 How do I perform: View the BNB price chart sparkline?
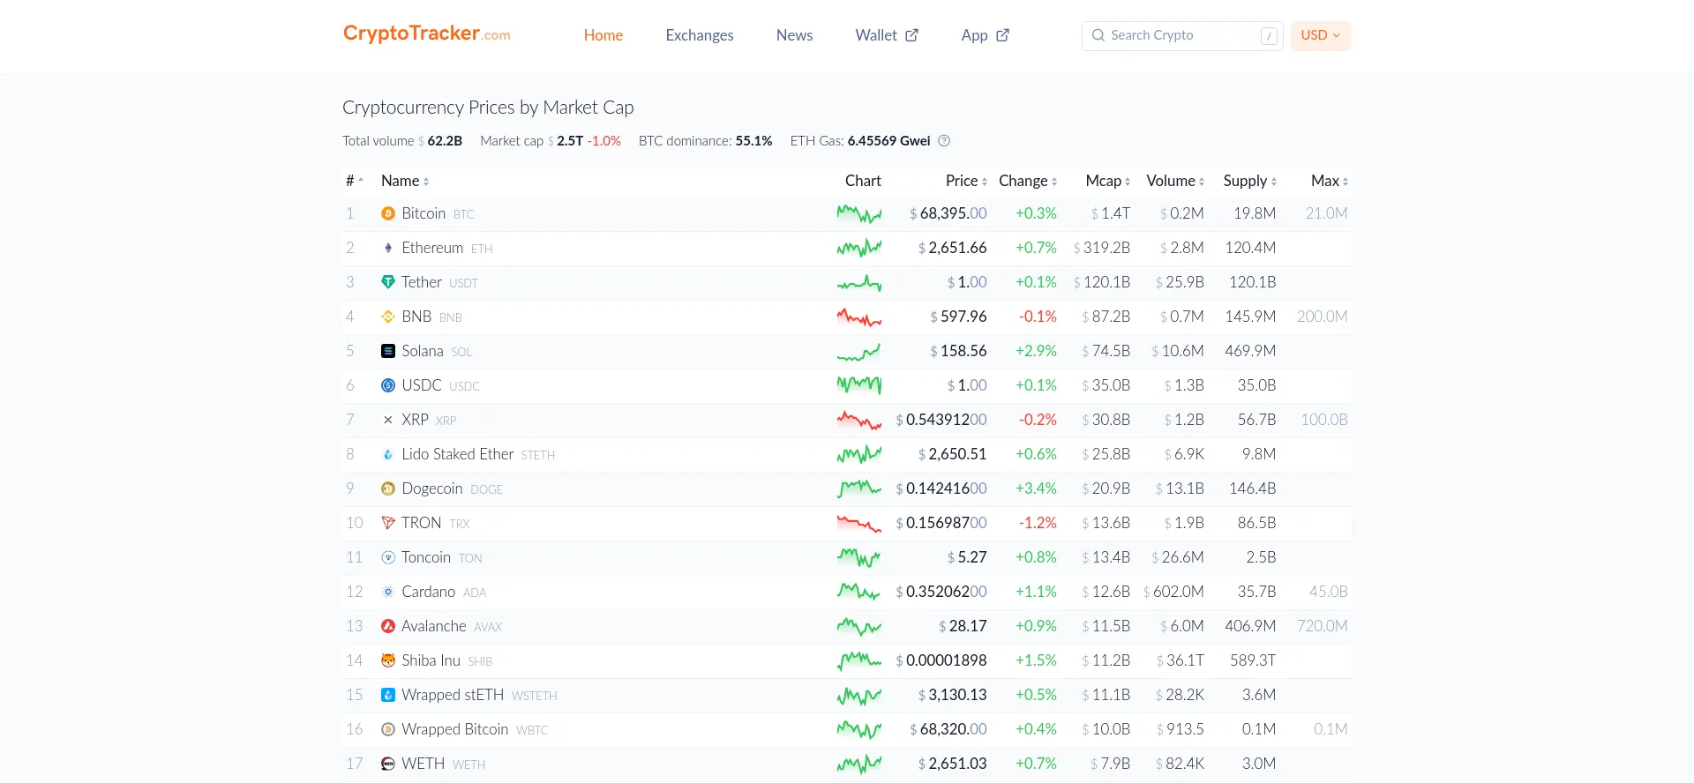[x=858, y=317]
